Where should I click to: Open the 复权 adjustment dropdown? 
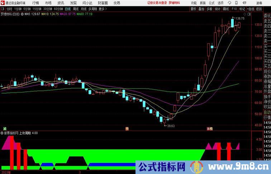(x=194, y=9)
